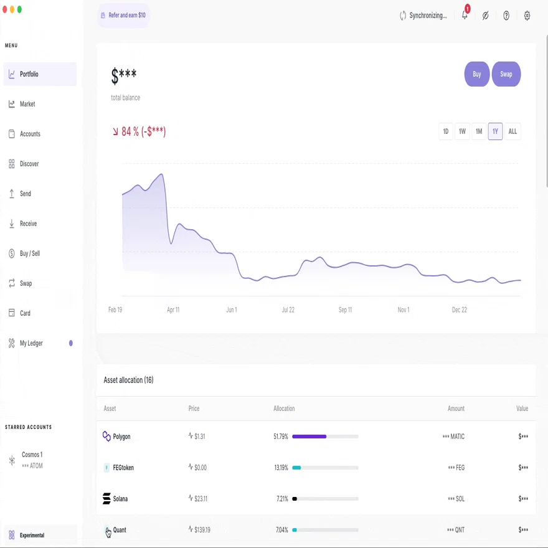Click FEGtoken price trend icon

point(191,466)
